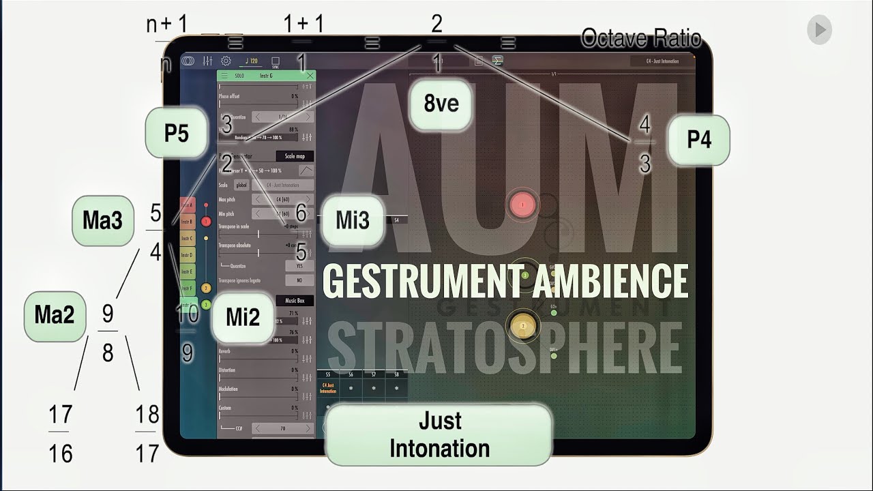Click next arrow on CC# 70
Image resolution: width=873 pixels, height=491 pixels.
[x=308, y=428]
